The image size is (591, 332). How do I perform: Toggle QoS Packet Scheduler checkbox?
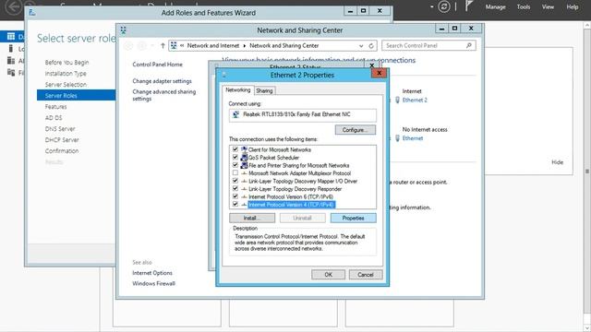coord(235,158)
